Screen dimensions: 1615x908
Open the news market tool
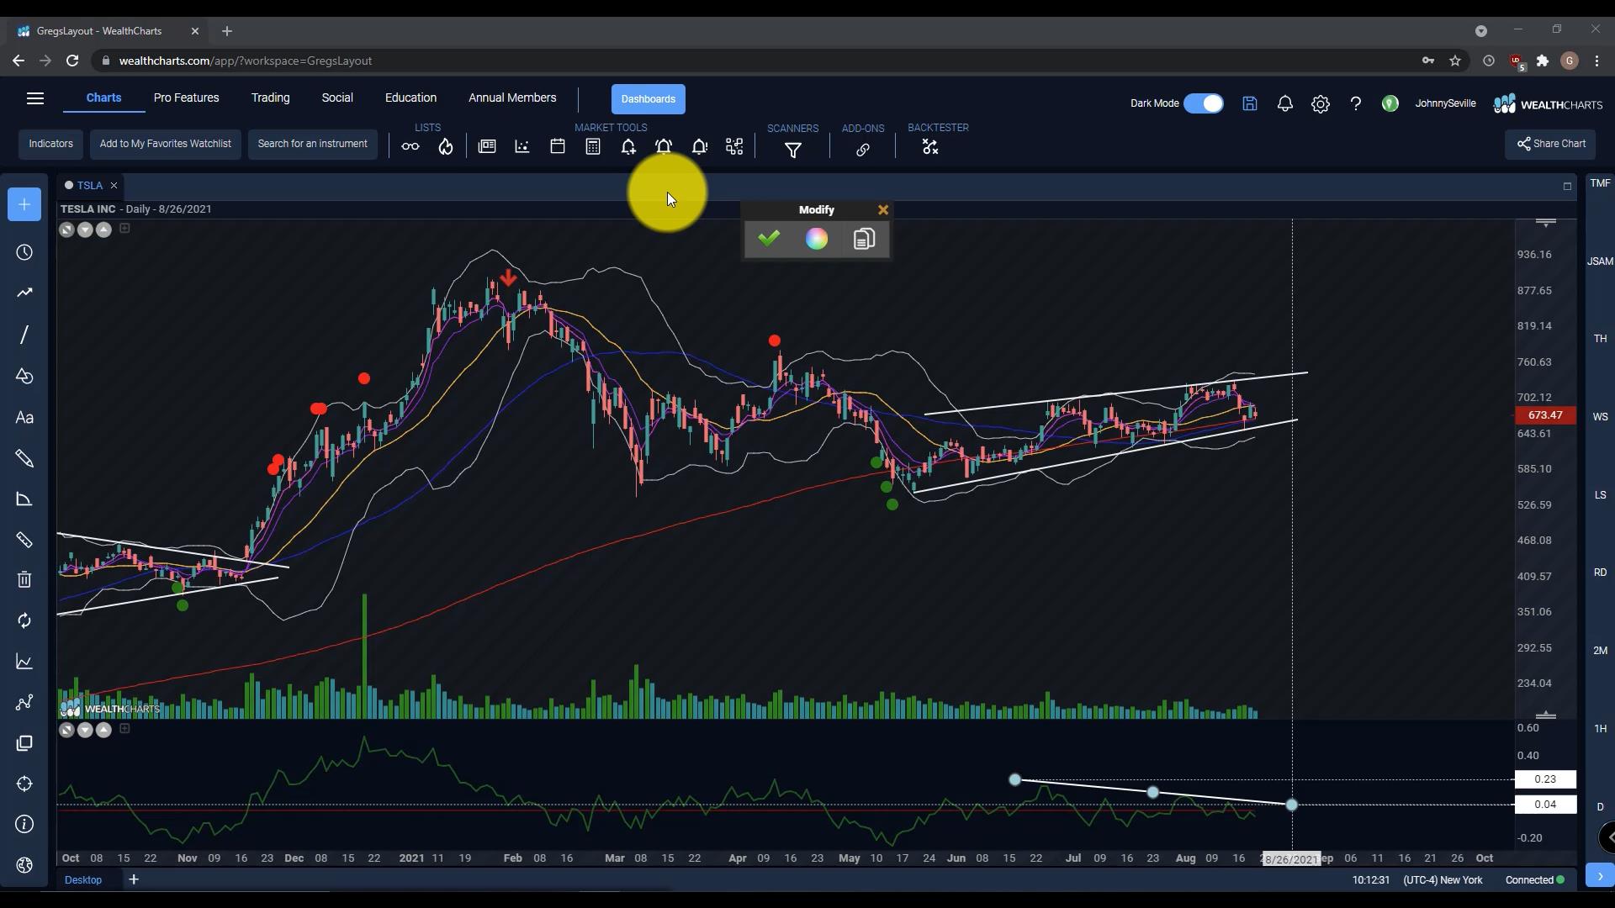click(487, 146)
